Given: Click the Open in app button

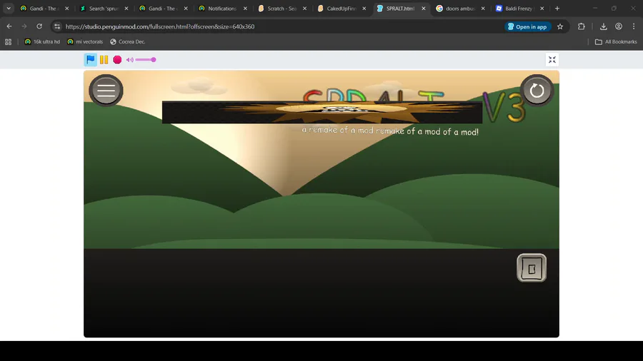Looking at the screenshot, I should [x=527, y=26].
